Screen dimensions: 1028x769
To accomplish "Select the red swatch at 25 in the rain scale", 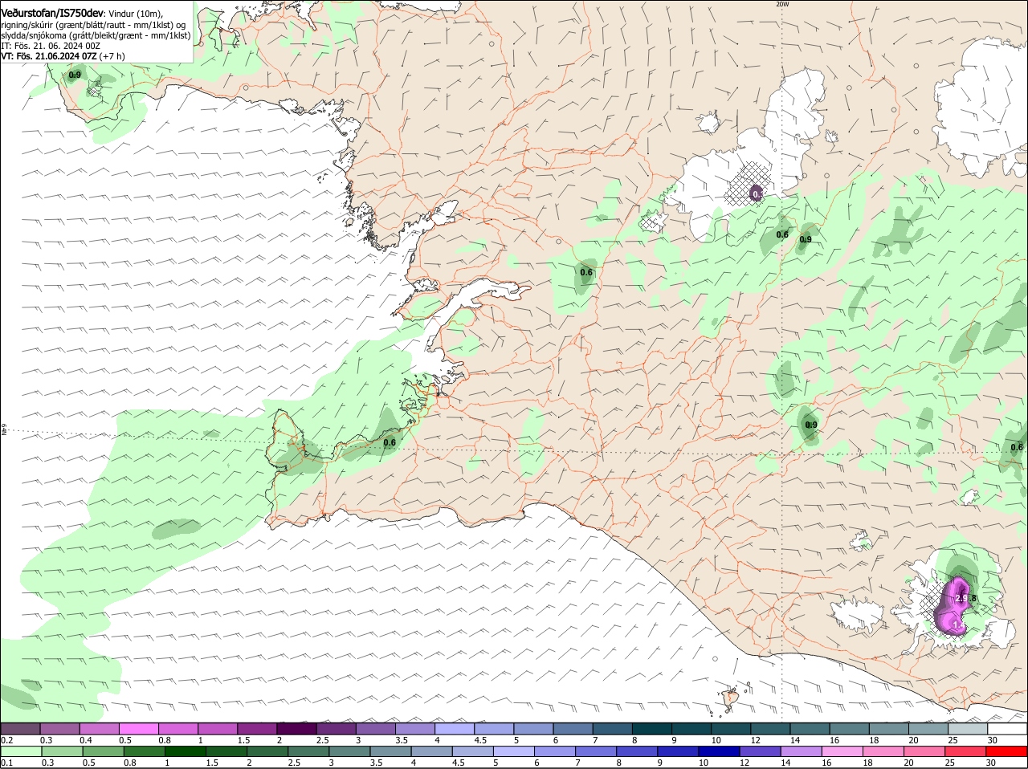I will [x=967, y=751].
